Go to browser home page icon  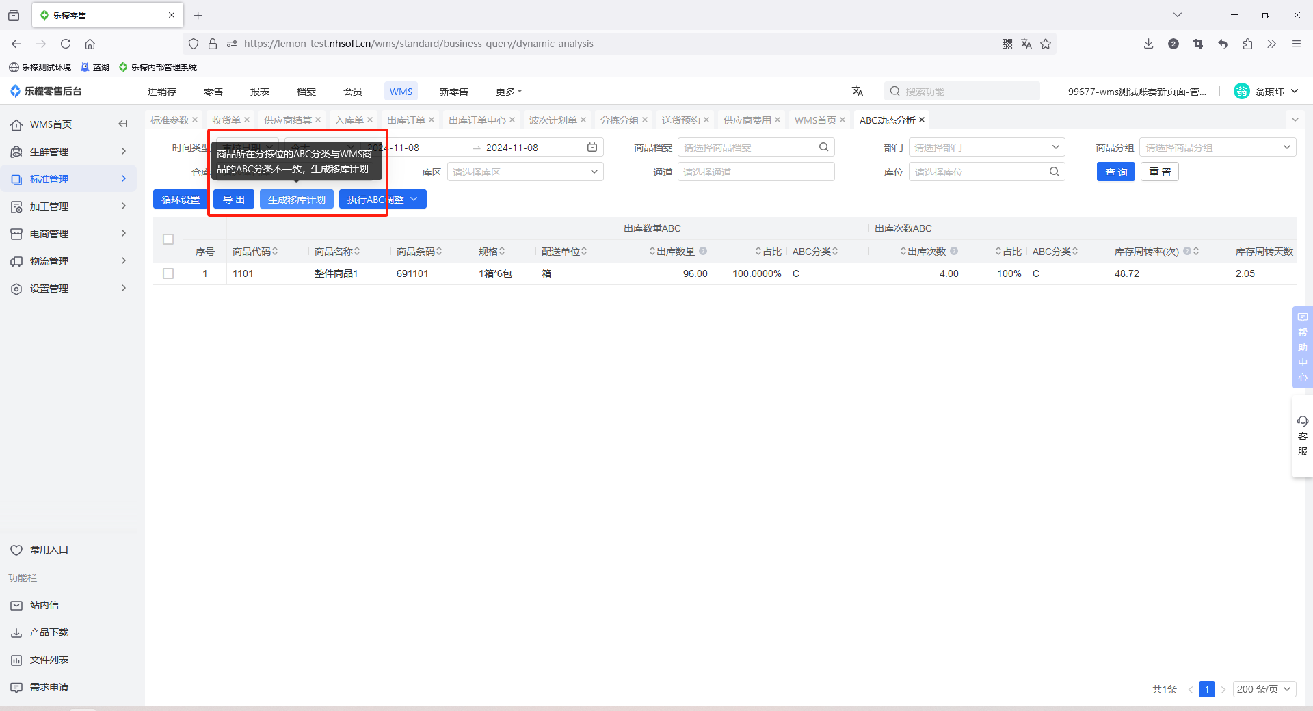click(90, 44)
